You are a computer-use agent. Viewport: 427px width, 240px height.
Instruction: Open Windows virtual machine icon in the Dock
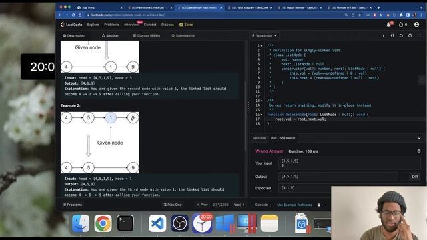pyautogui.click(x=224, y=223)
